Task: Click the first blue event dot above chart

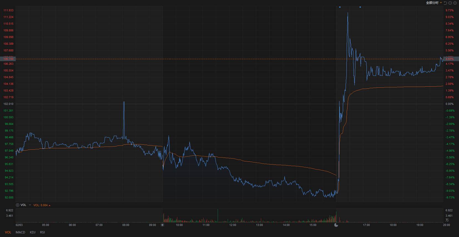Action: click(340, 7)
